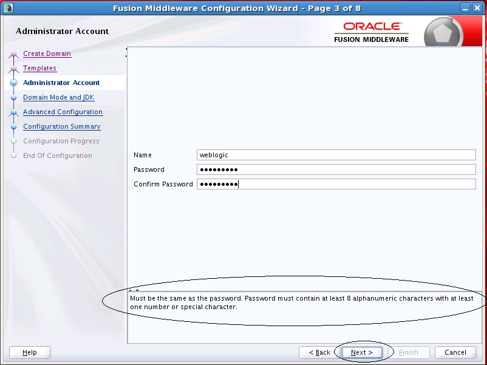Click the Configuration Summary step bullet icon

[x=13, y=127]
